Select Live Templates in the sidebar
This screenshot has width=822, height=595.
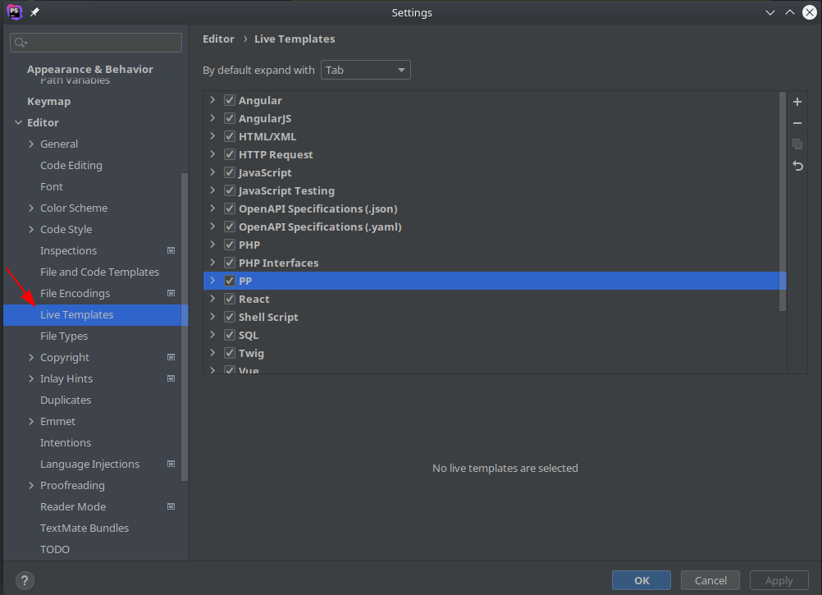(x=95, y=314)
